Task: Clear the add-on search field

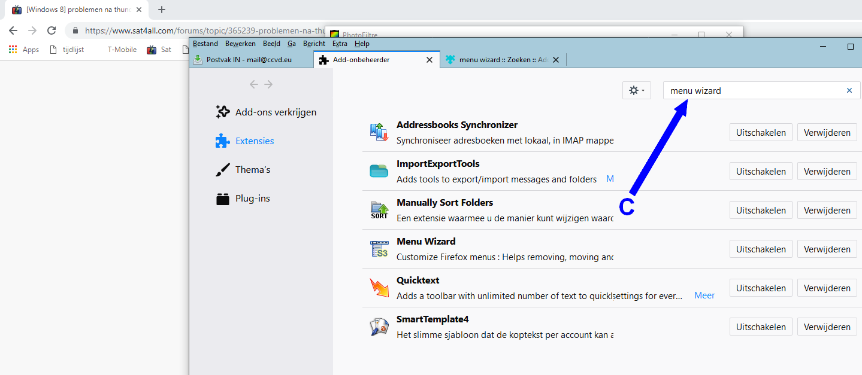Action: [x=849, y=91]
